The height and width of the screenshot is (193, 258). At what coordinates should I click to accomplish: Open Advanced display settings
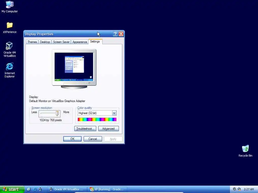pyautogui.click(x=108, y=129)
